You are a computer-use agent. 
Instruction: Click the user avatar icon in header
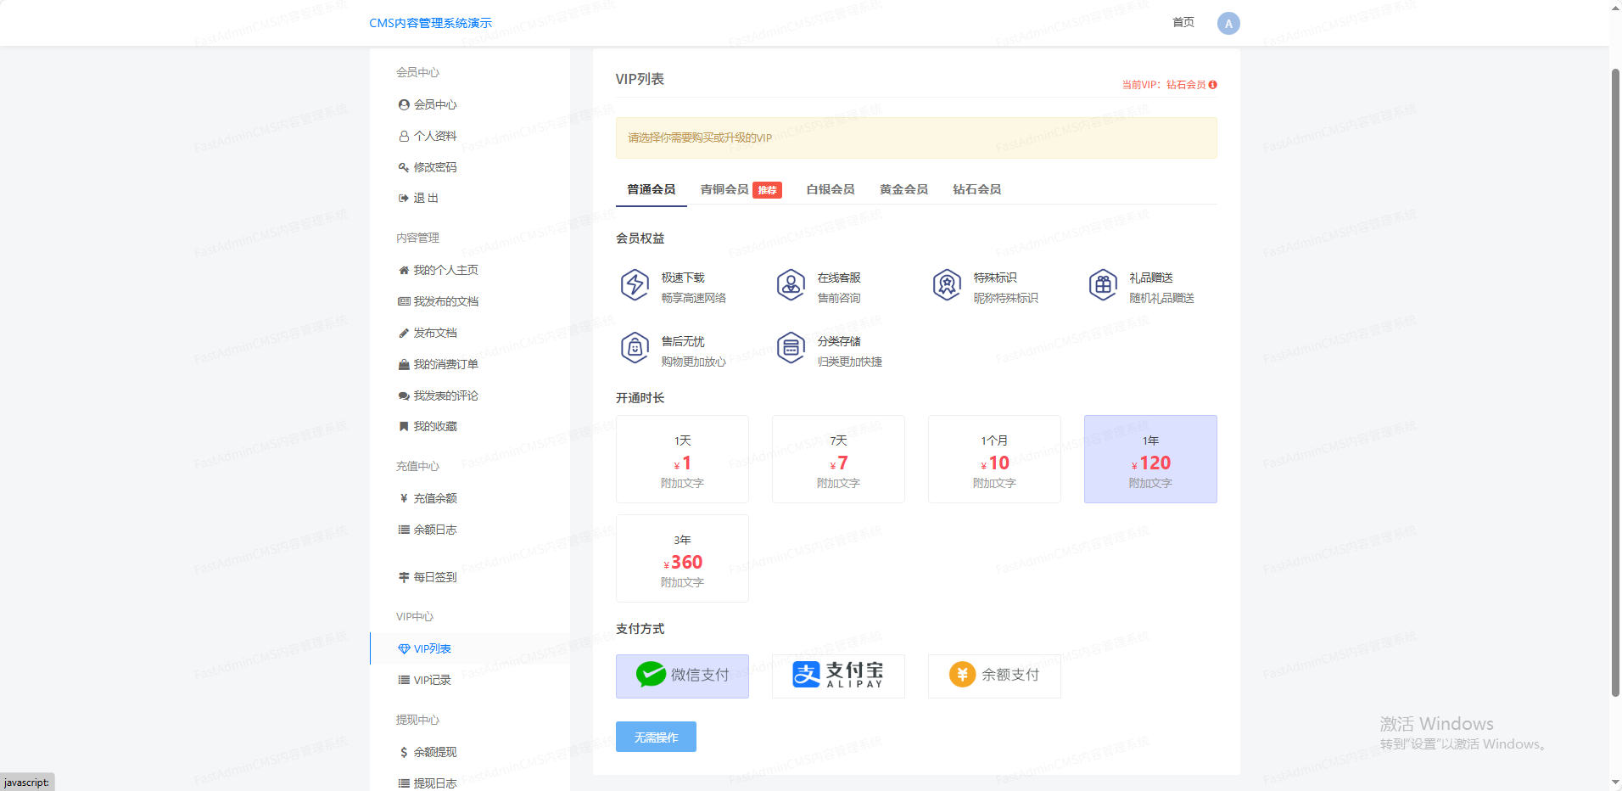click(1228, 24)
